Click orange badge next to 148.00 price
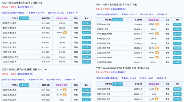 [x=157, y=34]
